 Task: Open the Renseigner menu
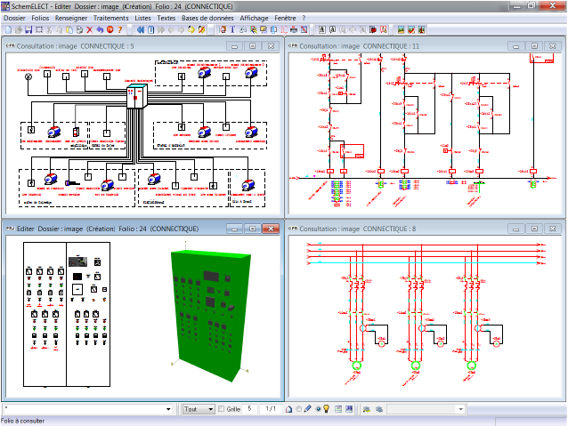71,18
